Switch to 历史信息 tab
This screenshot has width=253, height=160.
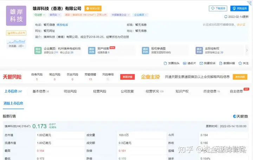[212, 91]
